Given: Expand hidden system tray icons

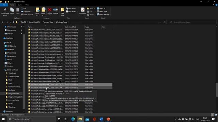Looking at the screenshot, I should [176, 119].
